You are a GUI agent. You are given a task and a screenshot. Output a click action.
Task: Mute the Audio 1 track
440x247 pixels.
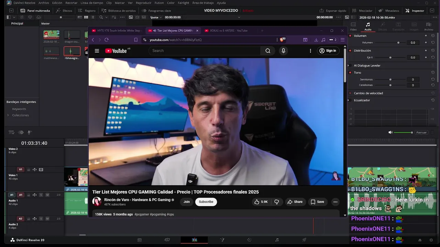(x=47, y=195)
